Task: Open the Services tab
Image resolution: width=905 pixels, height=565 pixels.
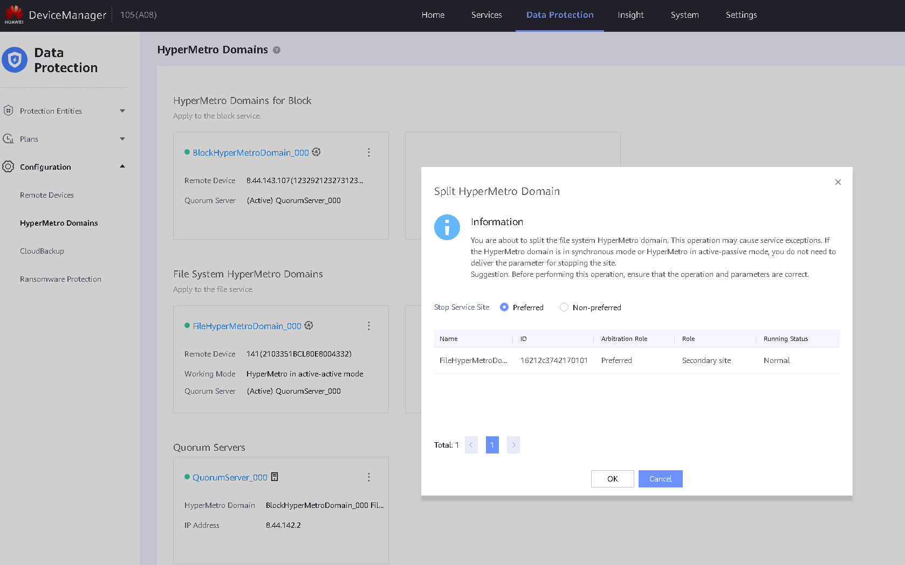Action: pos(486,15)
